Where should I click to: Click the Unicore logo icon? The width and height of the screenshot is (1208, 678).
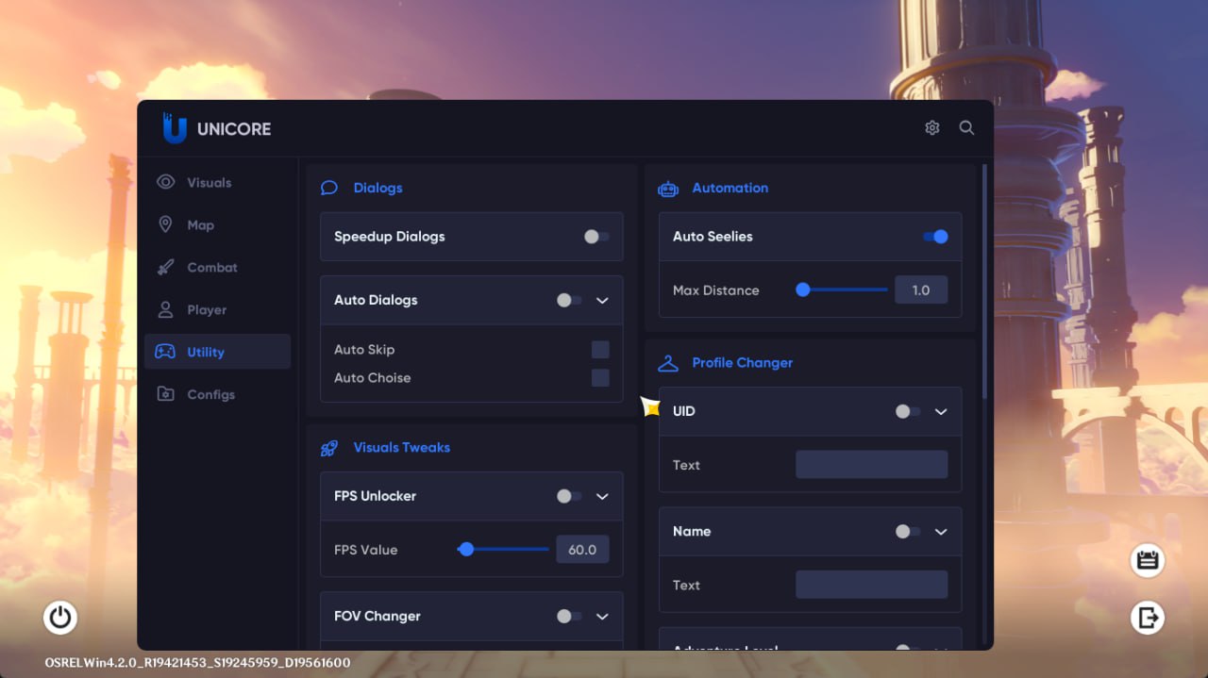click(175, 128)
